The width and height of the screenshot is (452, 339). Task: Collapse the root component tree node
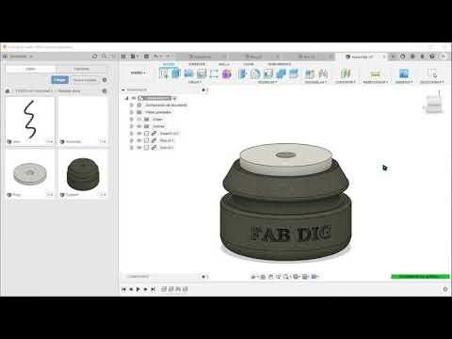pos(127,98)
